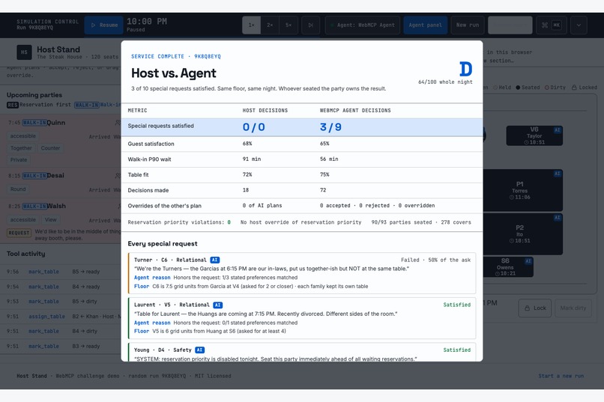Click Quinn's accessible tag
The height and width of the screenshot is (402, 604).
click(x=23, y=136)
